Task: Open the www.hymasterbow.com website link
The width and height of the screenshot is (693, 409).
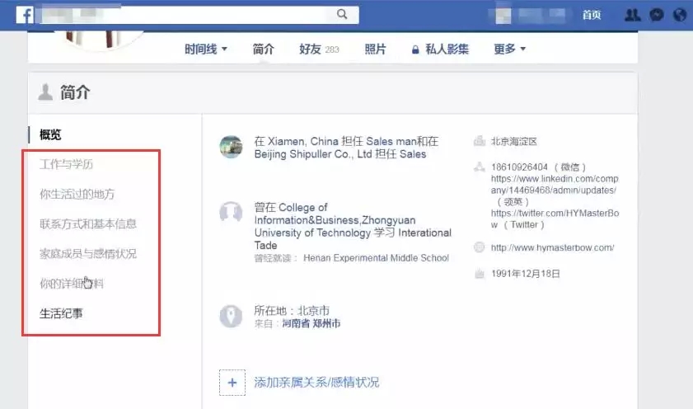Action: click(x=552, y=247)
